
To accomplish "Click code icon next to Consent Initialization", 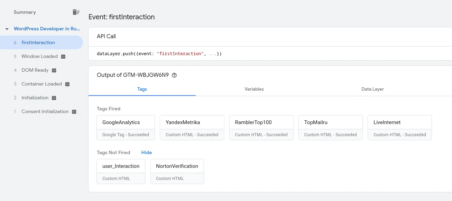I will (x=74, y=112).
